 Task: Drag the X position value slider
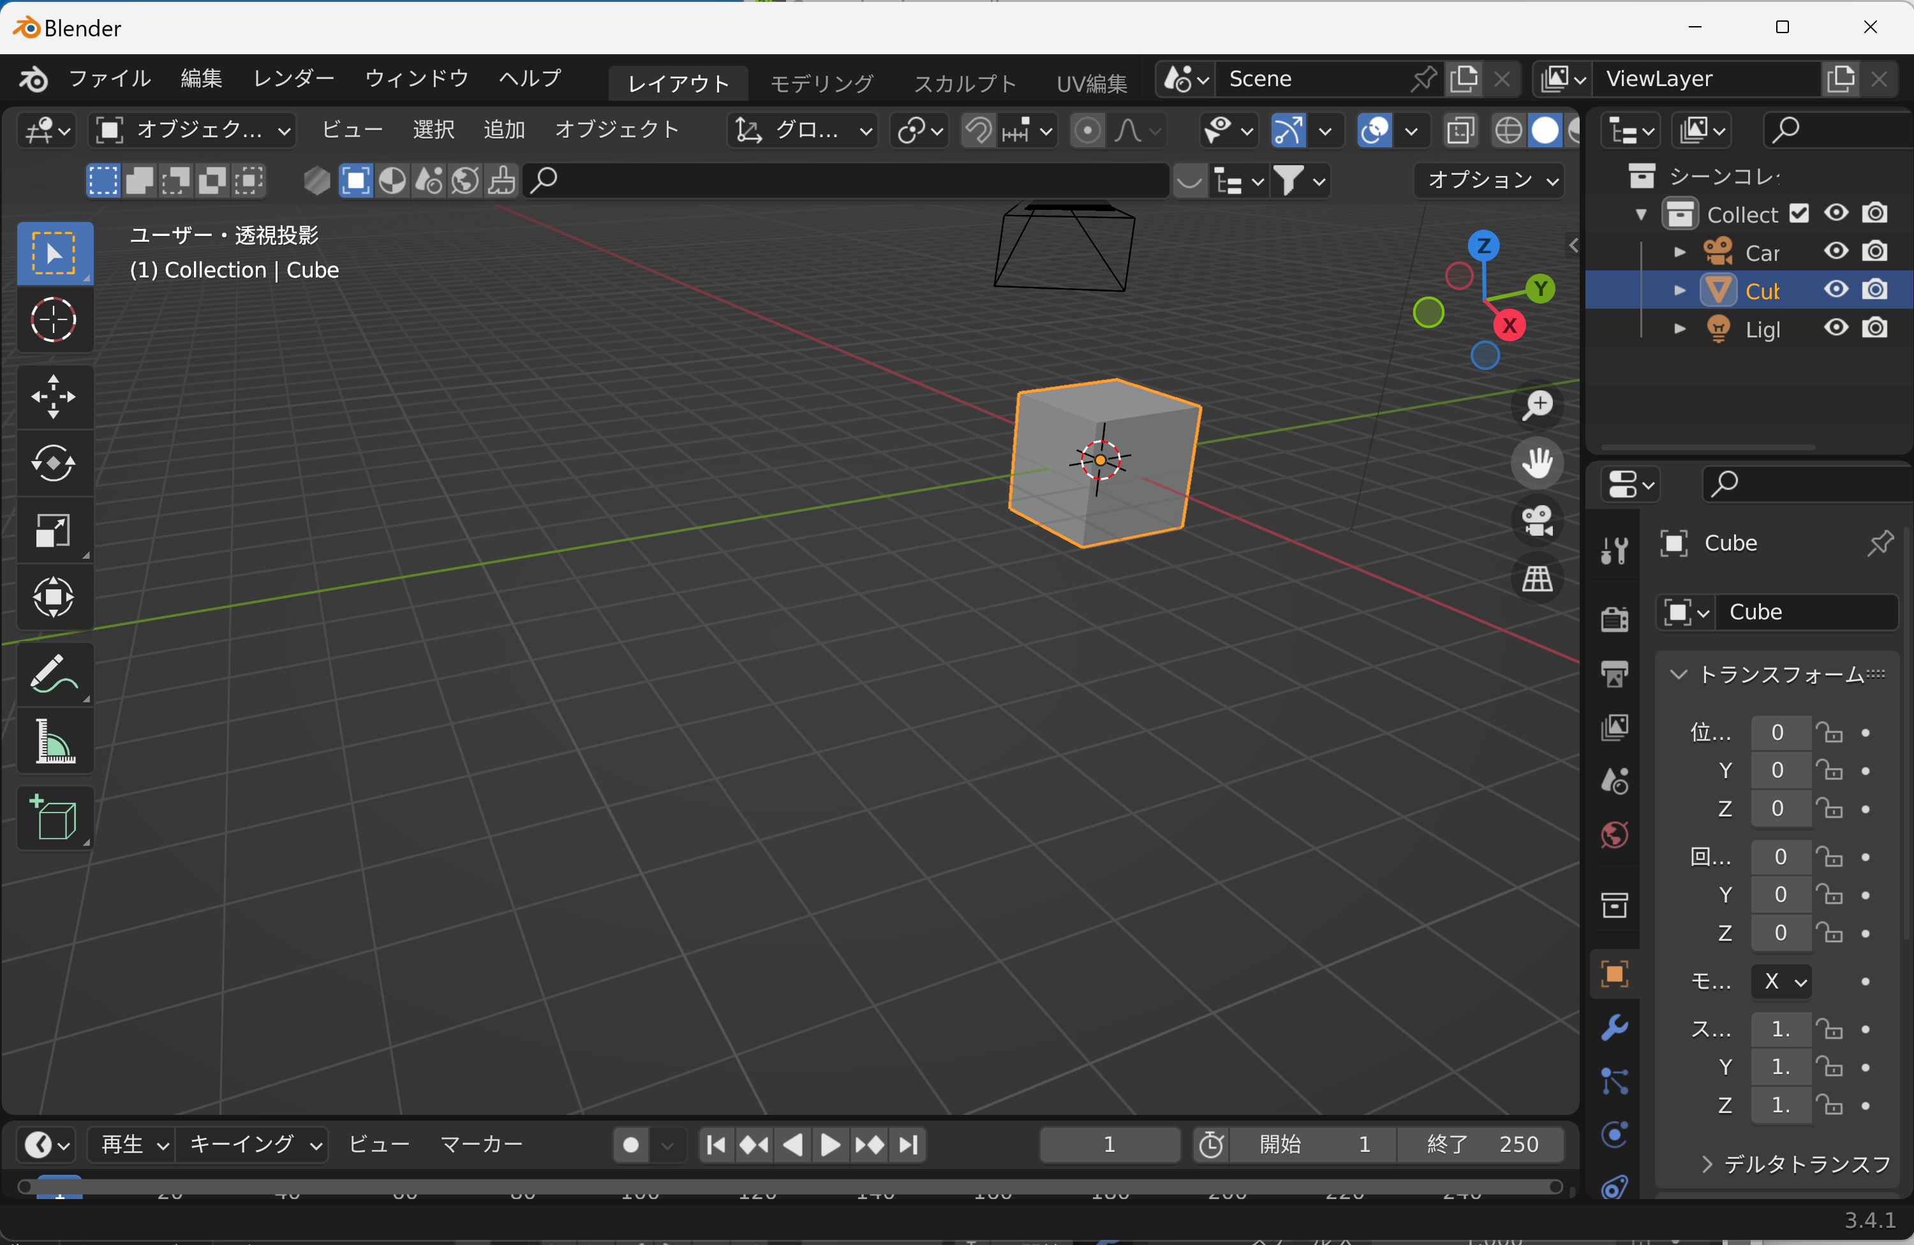tap(1779, 732)
